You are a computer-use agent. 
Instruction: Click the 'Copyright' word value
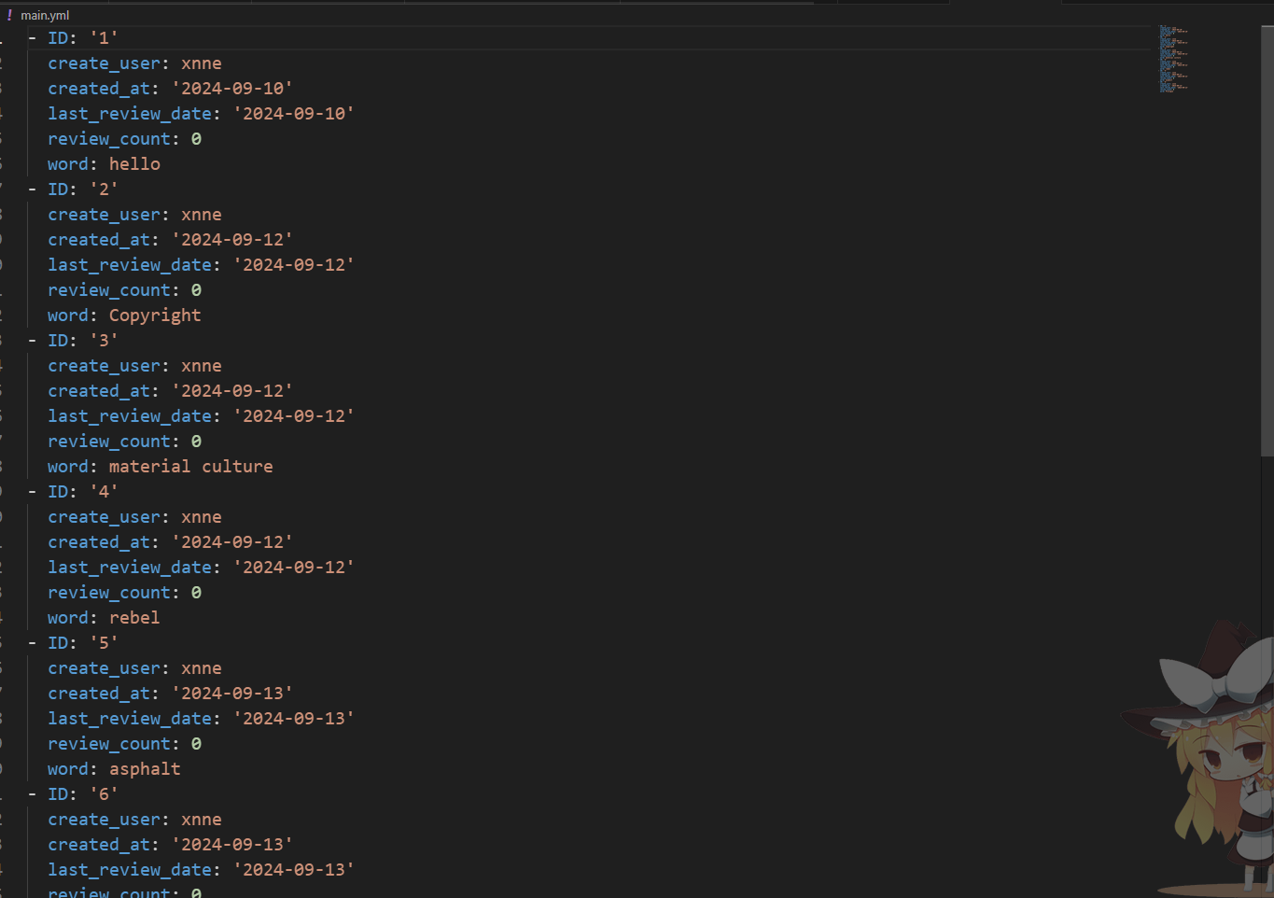point(155,315)
